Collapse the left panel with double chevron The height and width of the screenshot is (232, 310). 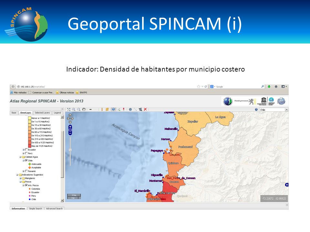(62, 109)
